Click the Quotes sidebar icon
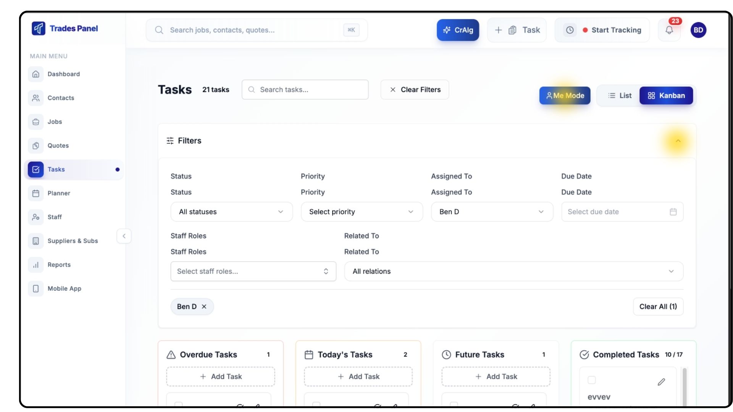This screenshot has width=733, height=412. pyautogui.click(x=36, y=146)
